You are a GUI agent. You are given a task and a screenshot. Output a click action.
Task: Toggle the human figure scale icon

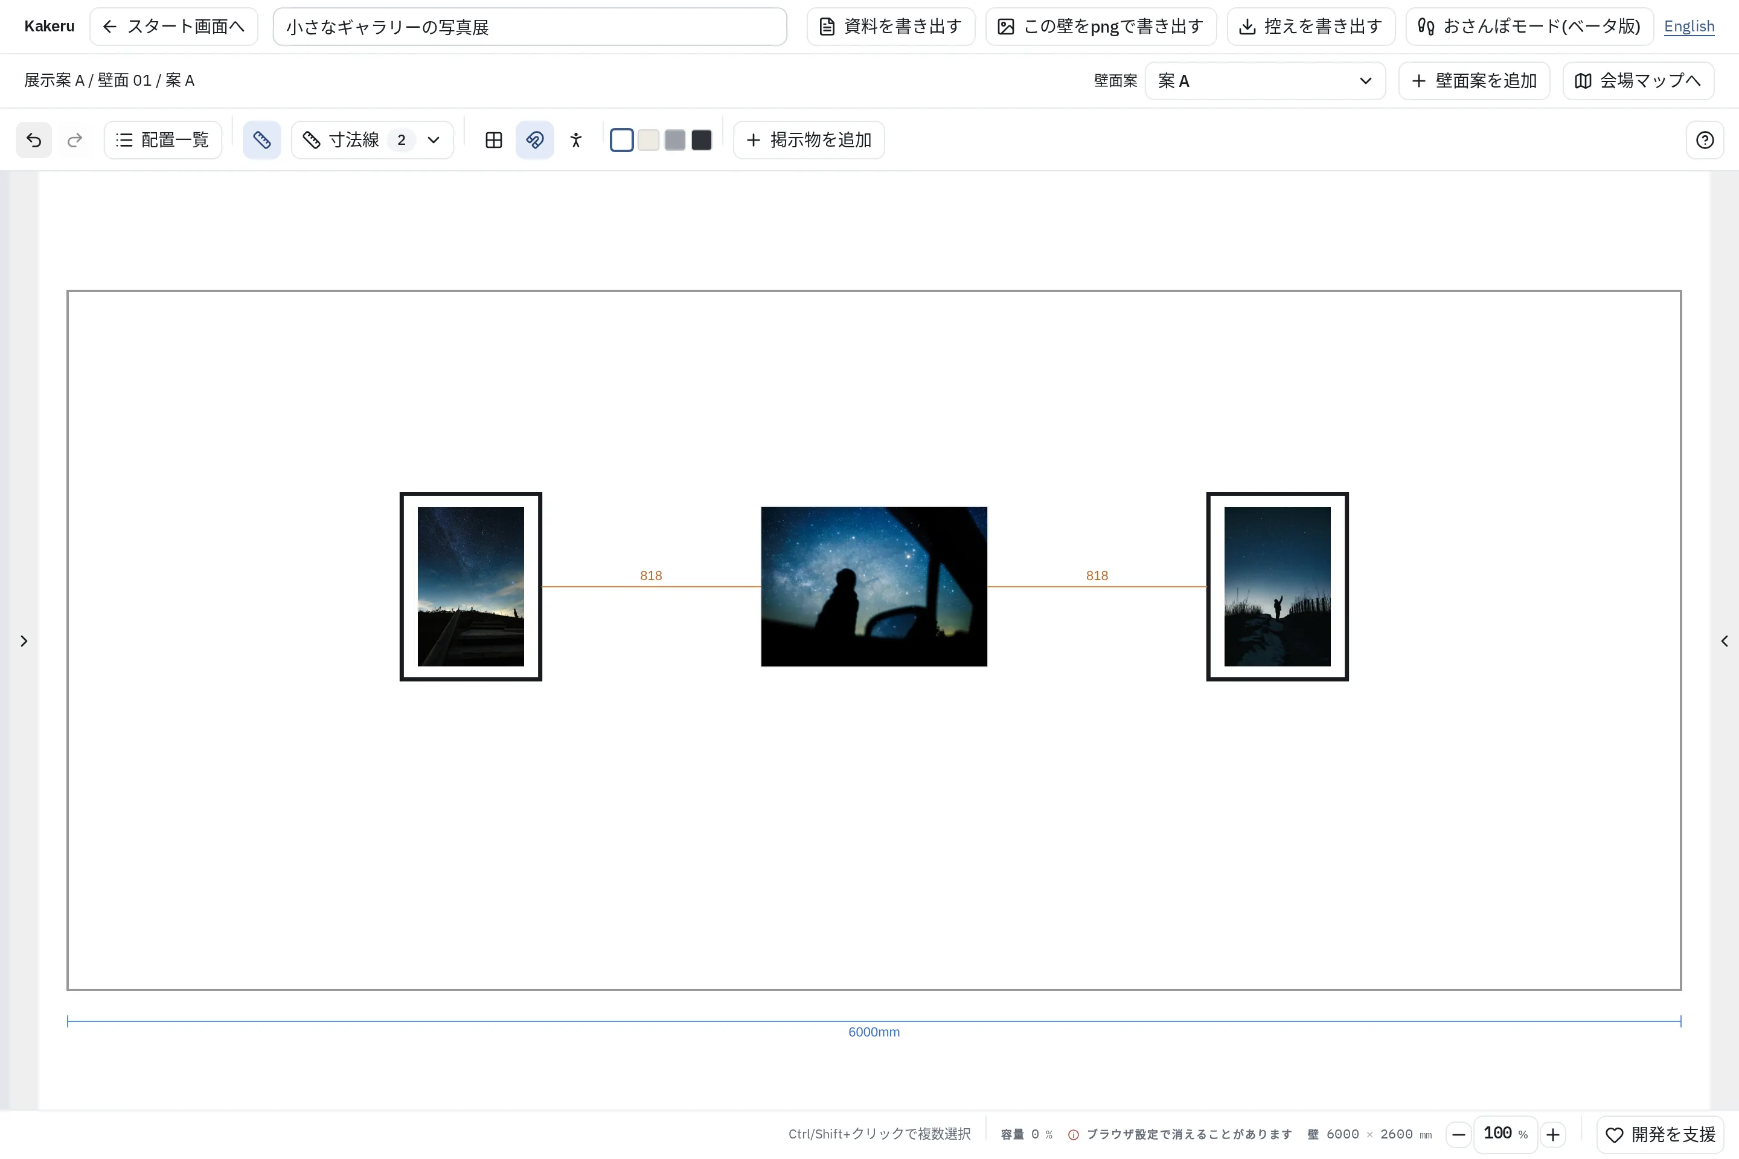(576, 139)
